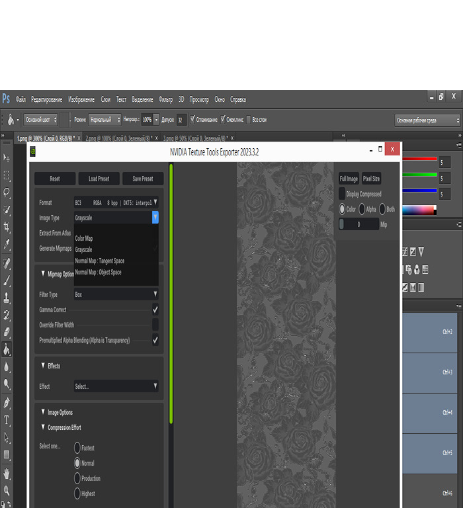Collapse the Image Options section
463x508 pixels.
click(43, 412)
